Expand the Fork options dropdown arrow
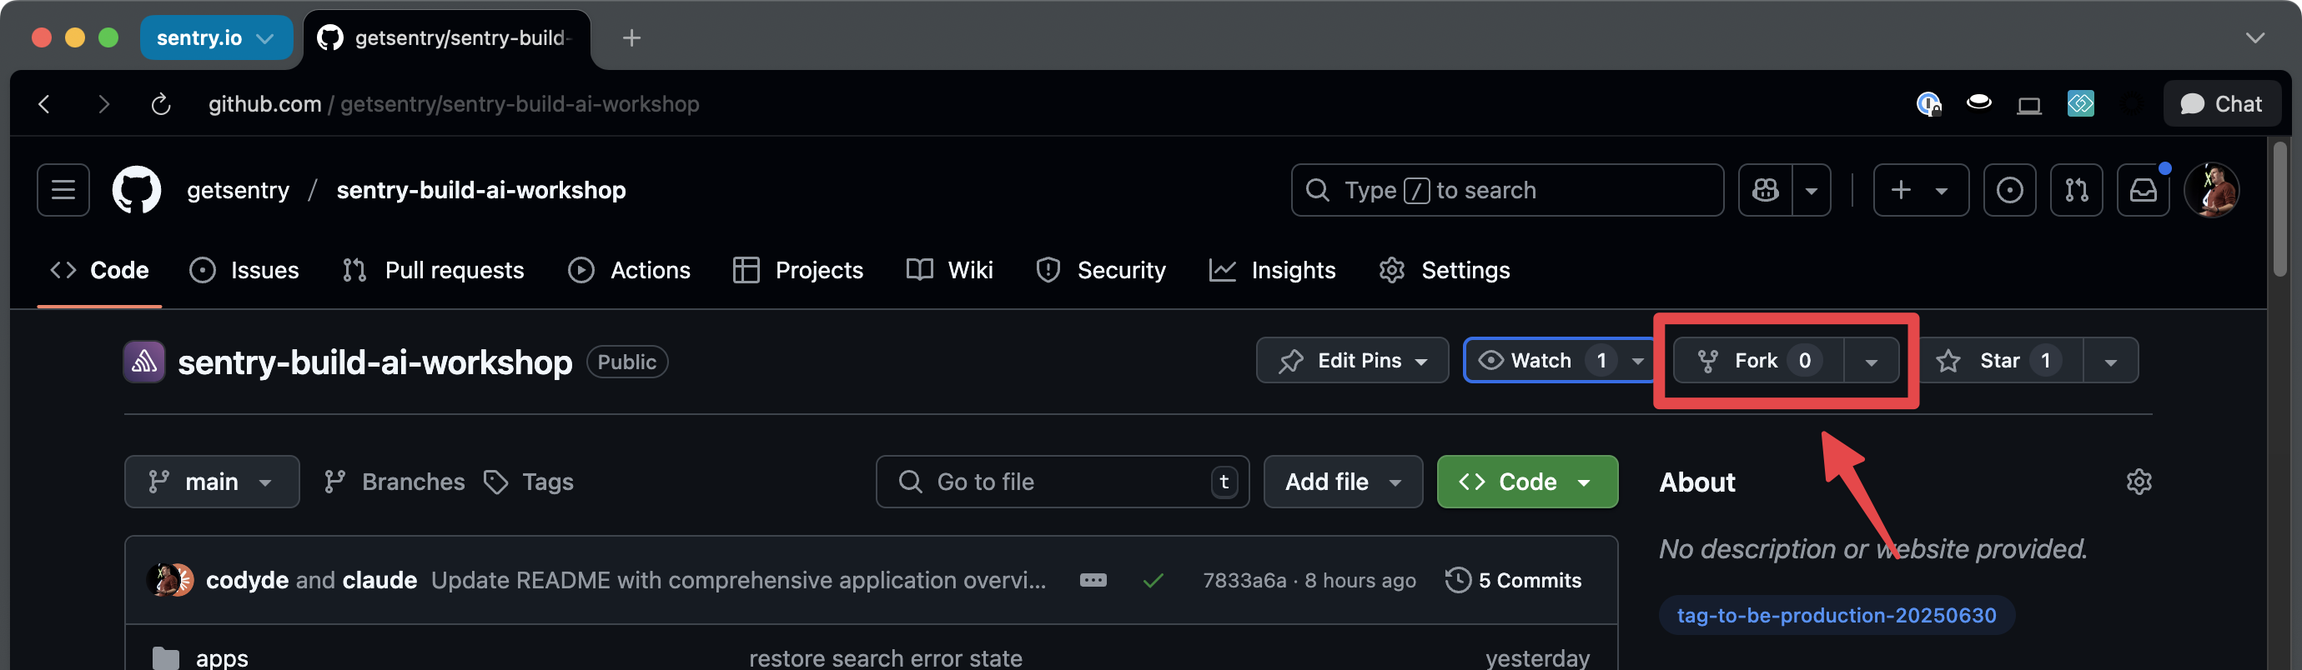2302x670 pixels. tap(1872, 361)
